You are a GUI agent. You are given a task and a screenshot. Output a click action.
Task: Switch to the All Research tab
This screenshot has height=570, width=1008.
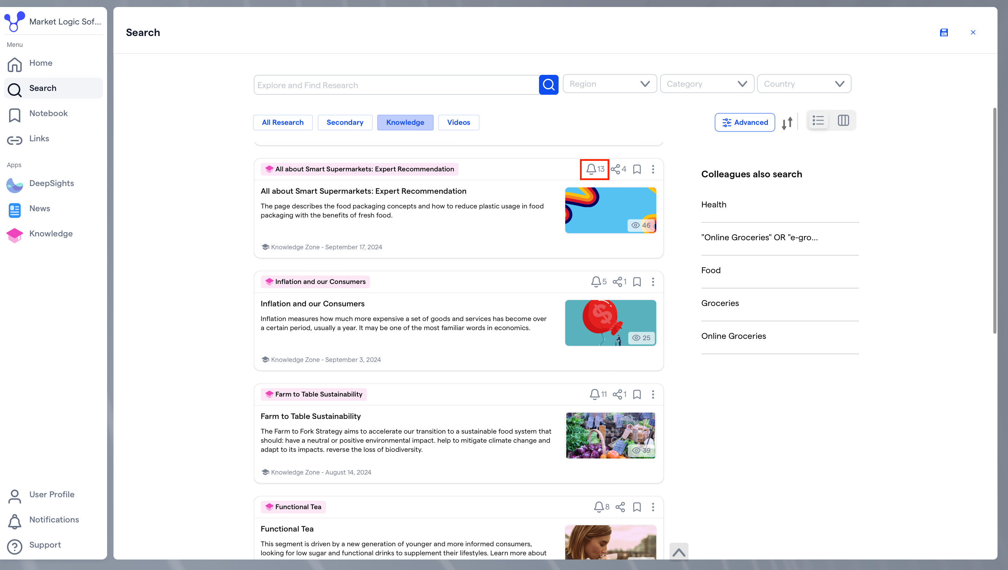pyautogui.click(x=282, y=122)
